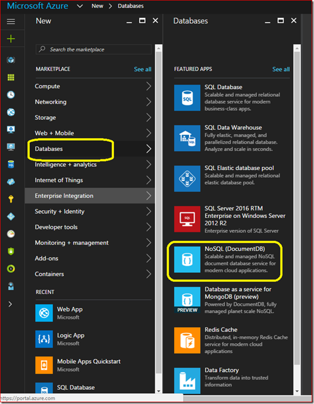Expand more services chevron at sidebar bottom
The width and height of the screenshot is (314, 404).
(10, 304)
